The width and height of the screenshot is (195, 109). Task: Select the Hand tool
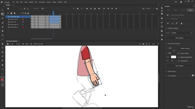pyautogui.click(x=2, y=65)
